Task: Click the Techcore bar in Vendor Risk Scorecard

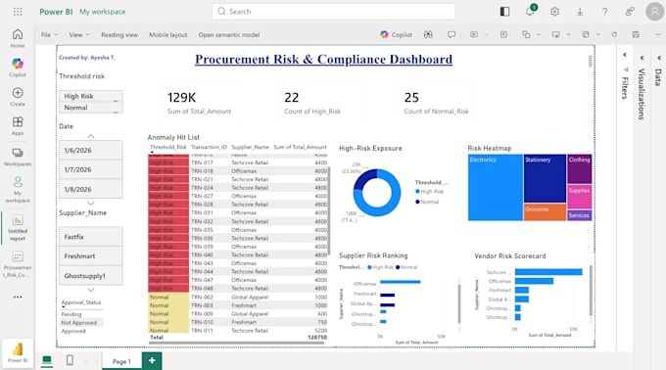Action: pyautogui.click(x=548, y=272)
